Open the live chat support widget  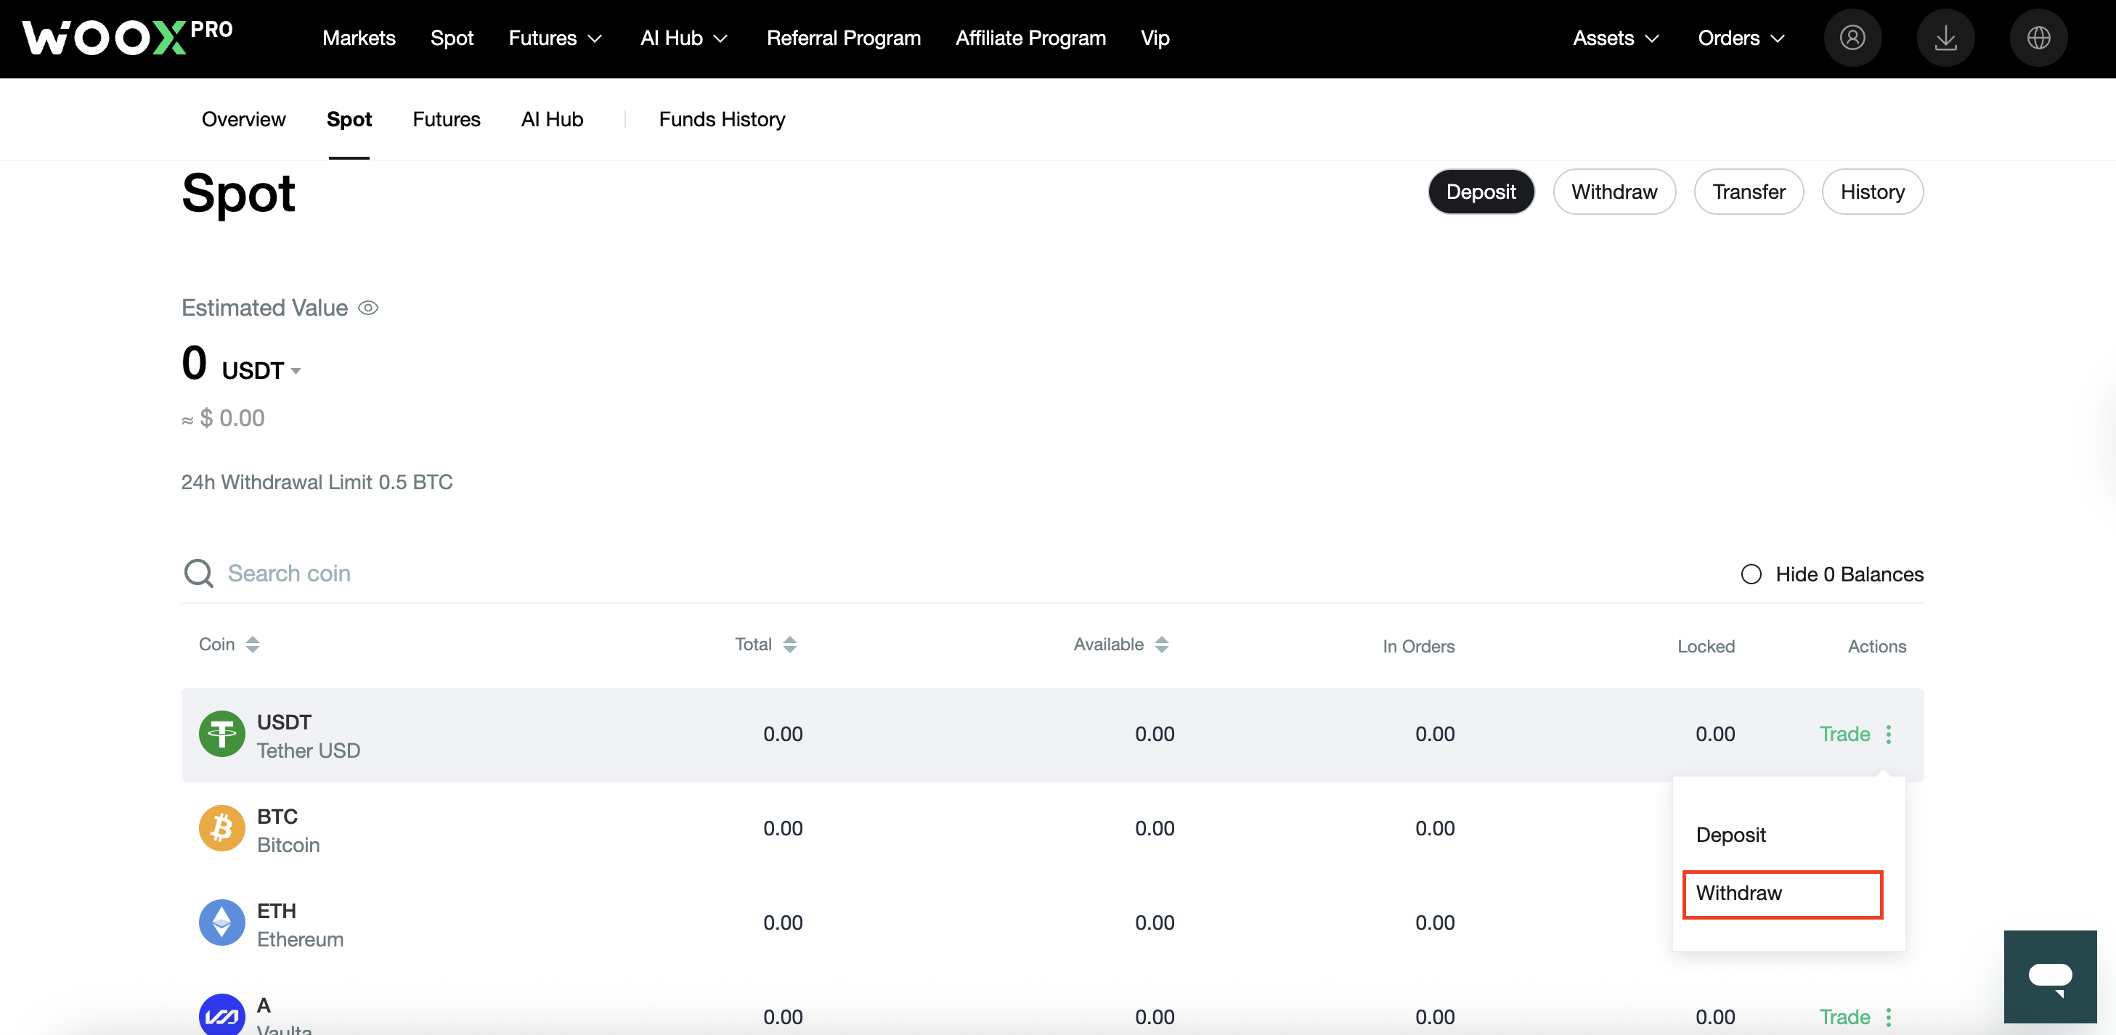tap(2051, 977)
